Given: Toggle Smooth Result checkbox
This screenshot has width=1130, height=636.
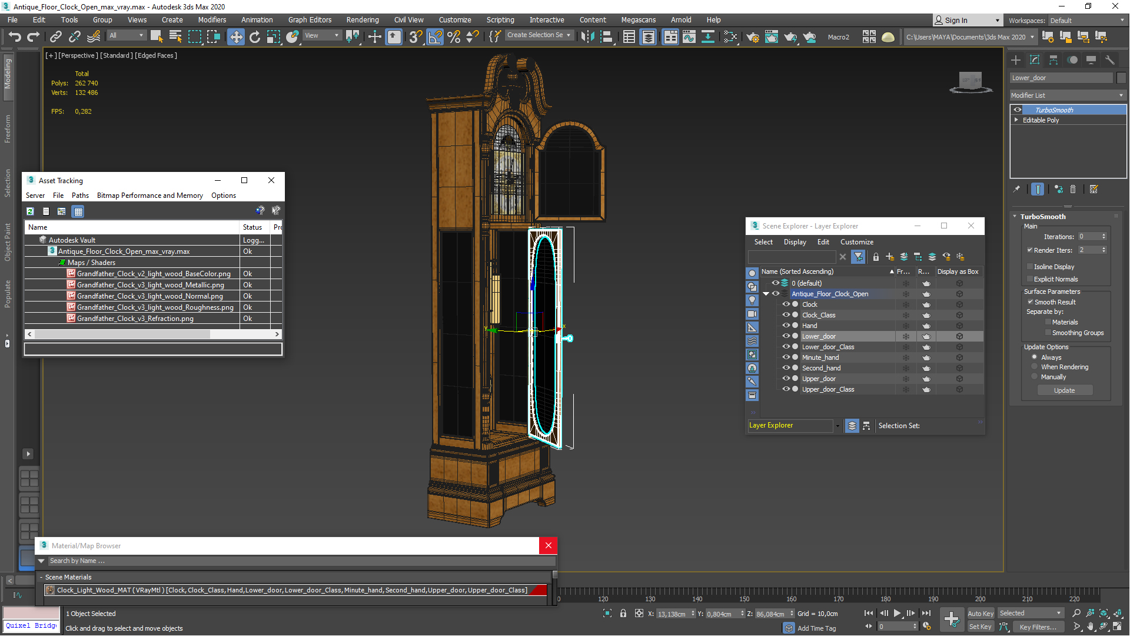Looking at the screenshot, I should [1031, 302].
